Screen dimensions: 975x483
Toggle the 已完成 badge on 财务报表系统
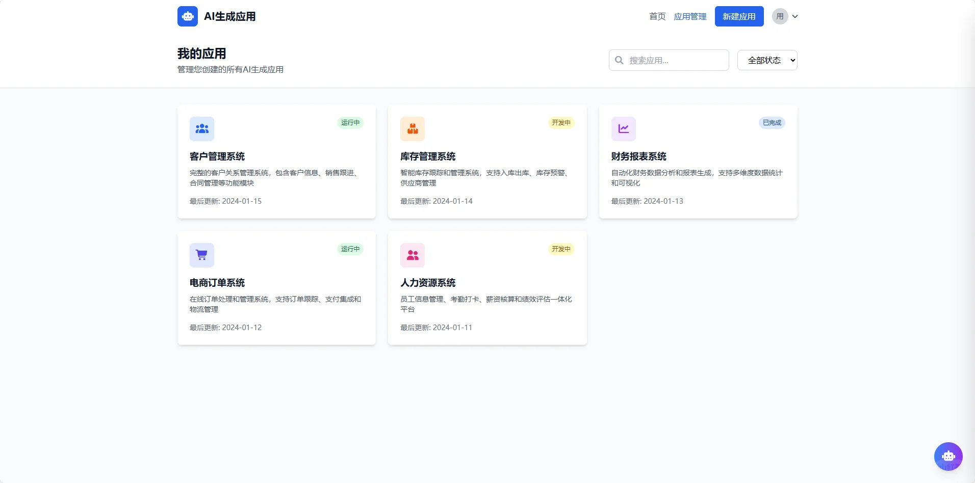pyautogui.click(x=771, y=122)
